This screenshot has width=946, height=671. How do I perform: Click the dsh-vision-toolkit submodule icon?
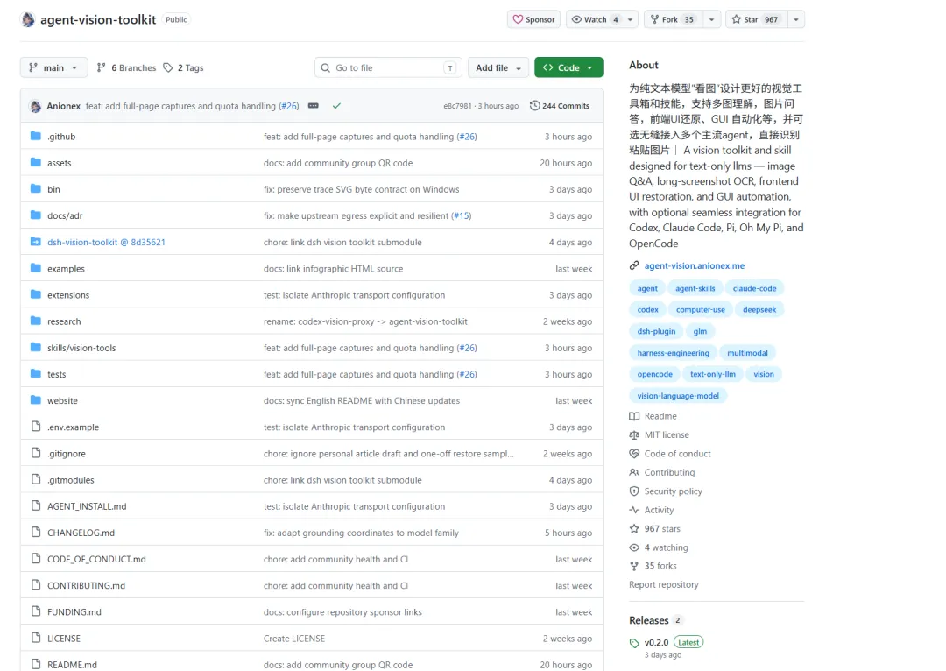click(36, 242)
